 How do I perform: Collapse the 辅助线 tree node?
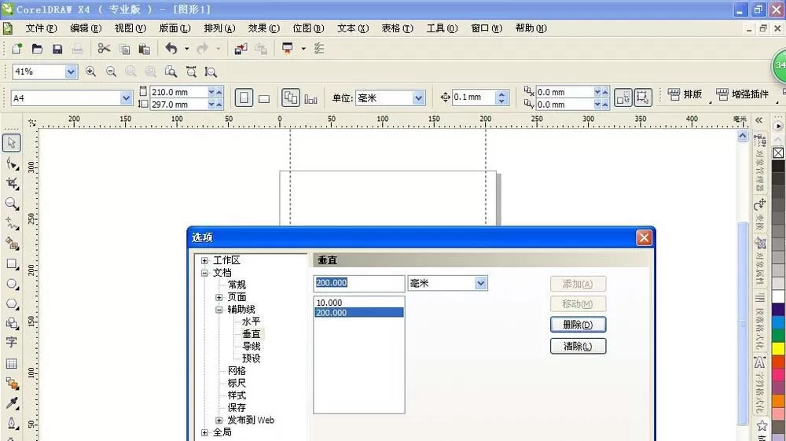pos(219,310)
